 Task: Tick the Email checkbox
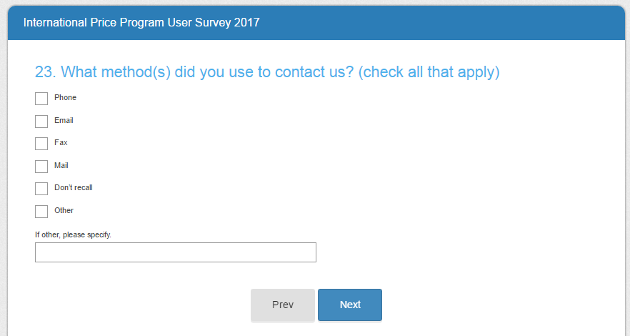click(x=41, y=122)
